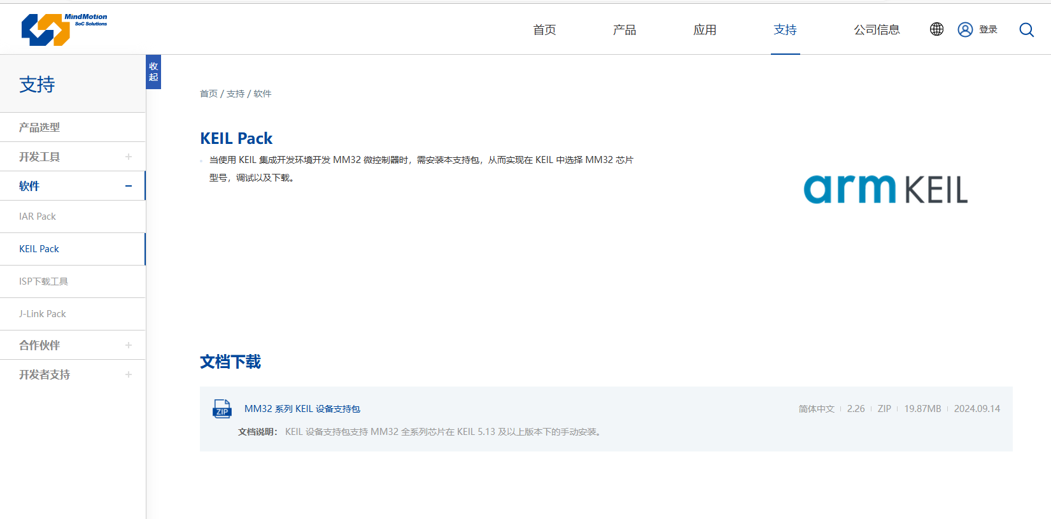Viewport: 1051px width, 519px height.
Task: Go to 首页 in top navigation
Action: 544,30
